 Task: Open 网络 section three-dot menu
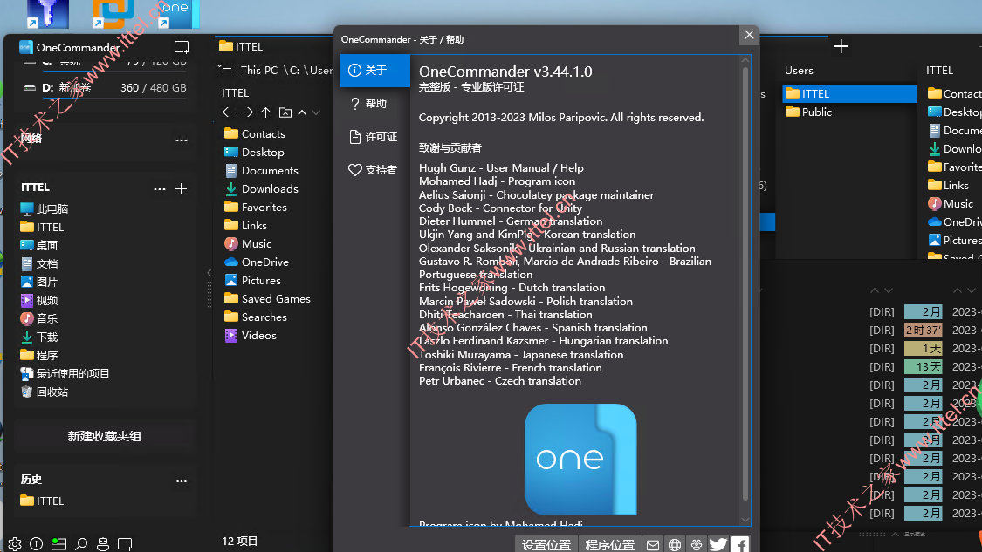pos(182,140)
